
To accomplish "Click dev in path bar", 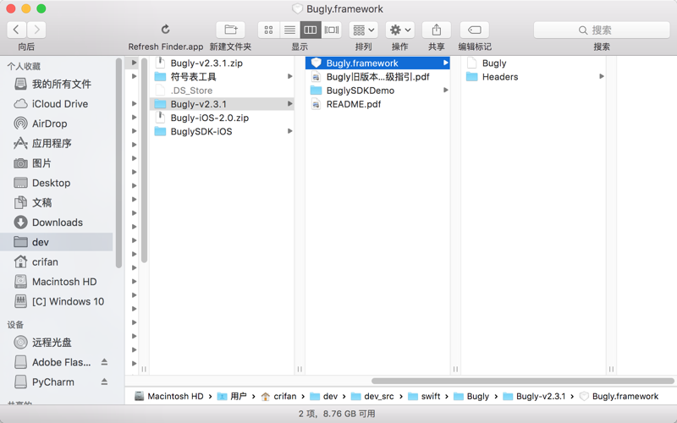I will 324,396.
